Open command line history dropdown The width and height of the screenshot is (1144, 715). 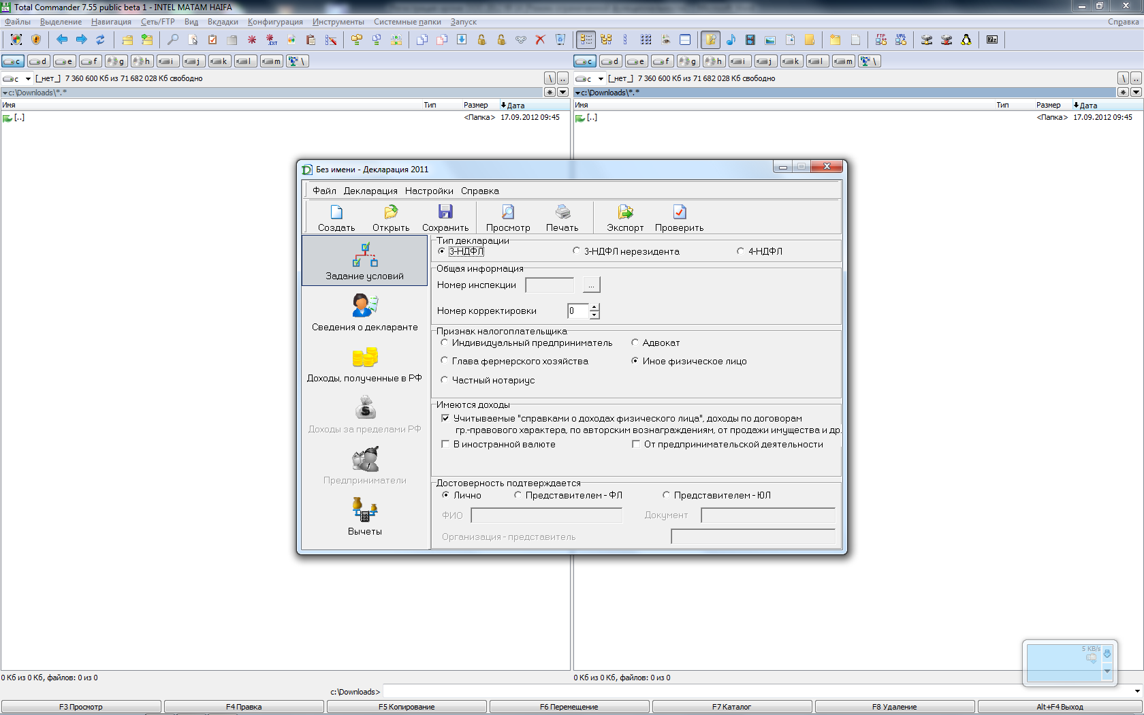tap(1137, 691)
